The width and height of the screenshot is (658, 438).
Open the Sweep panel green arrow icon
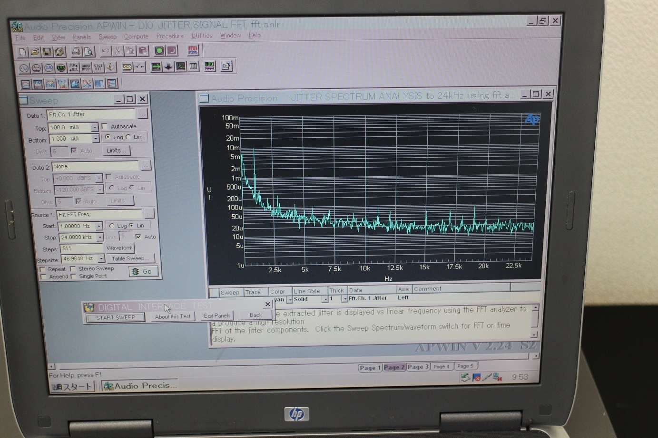[156, 67]
